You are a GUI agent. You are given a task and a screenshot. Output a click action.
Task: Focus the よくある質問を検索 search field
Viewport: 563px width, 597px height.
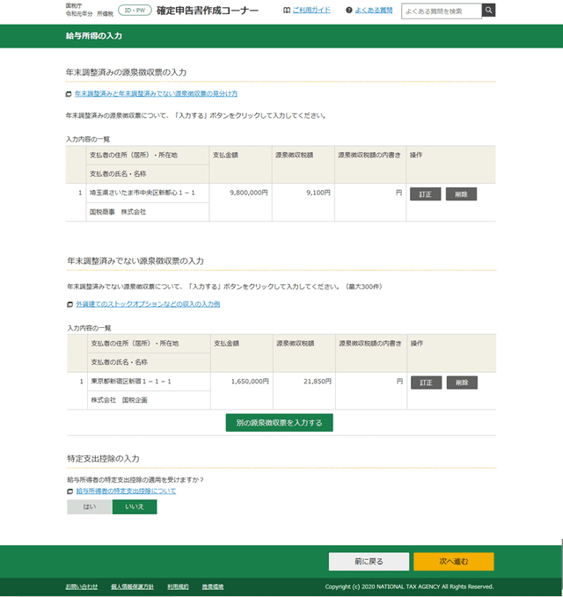(442, 11)
